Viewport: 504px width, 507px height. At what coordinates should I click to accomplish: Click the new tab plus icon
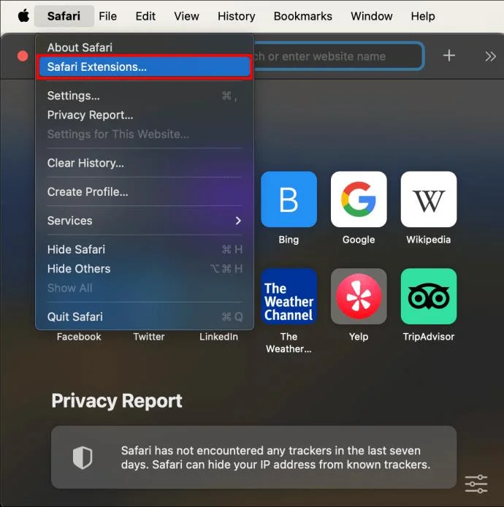tap(449, 56)
